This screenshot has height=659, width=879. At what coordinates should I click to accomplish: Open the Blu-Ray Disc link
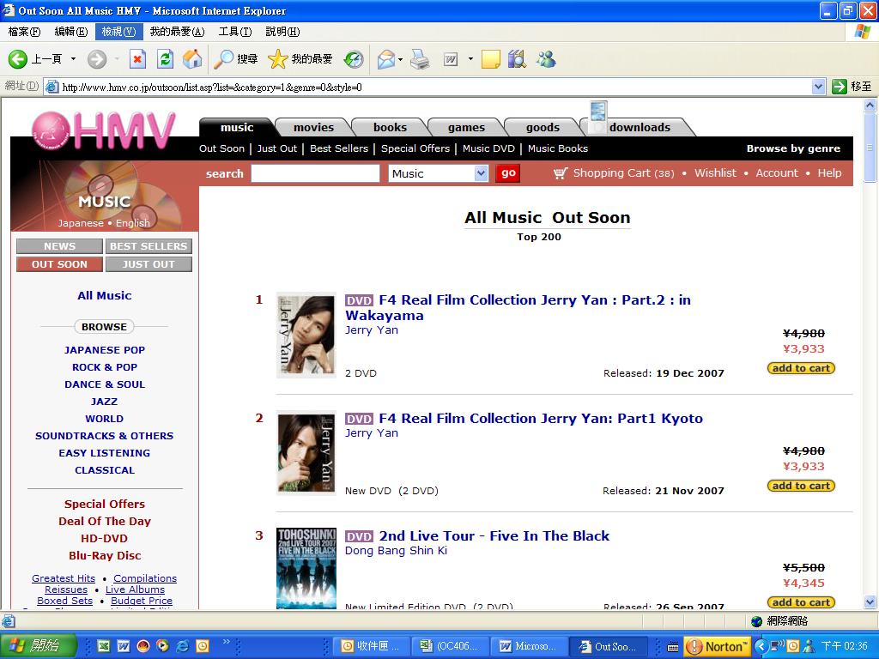pos(104,555)
